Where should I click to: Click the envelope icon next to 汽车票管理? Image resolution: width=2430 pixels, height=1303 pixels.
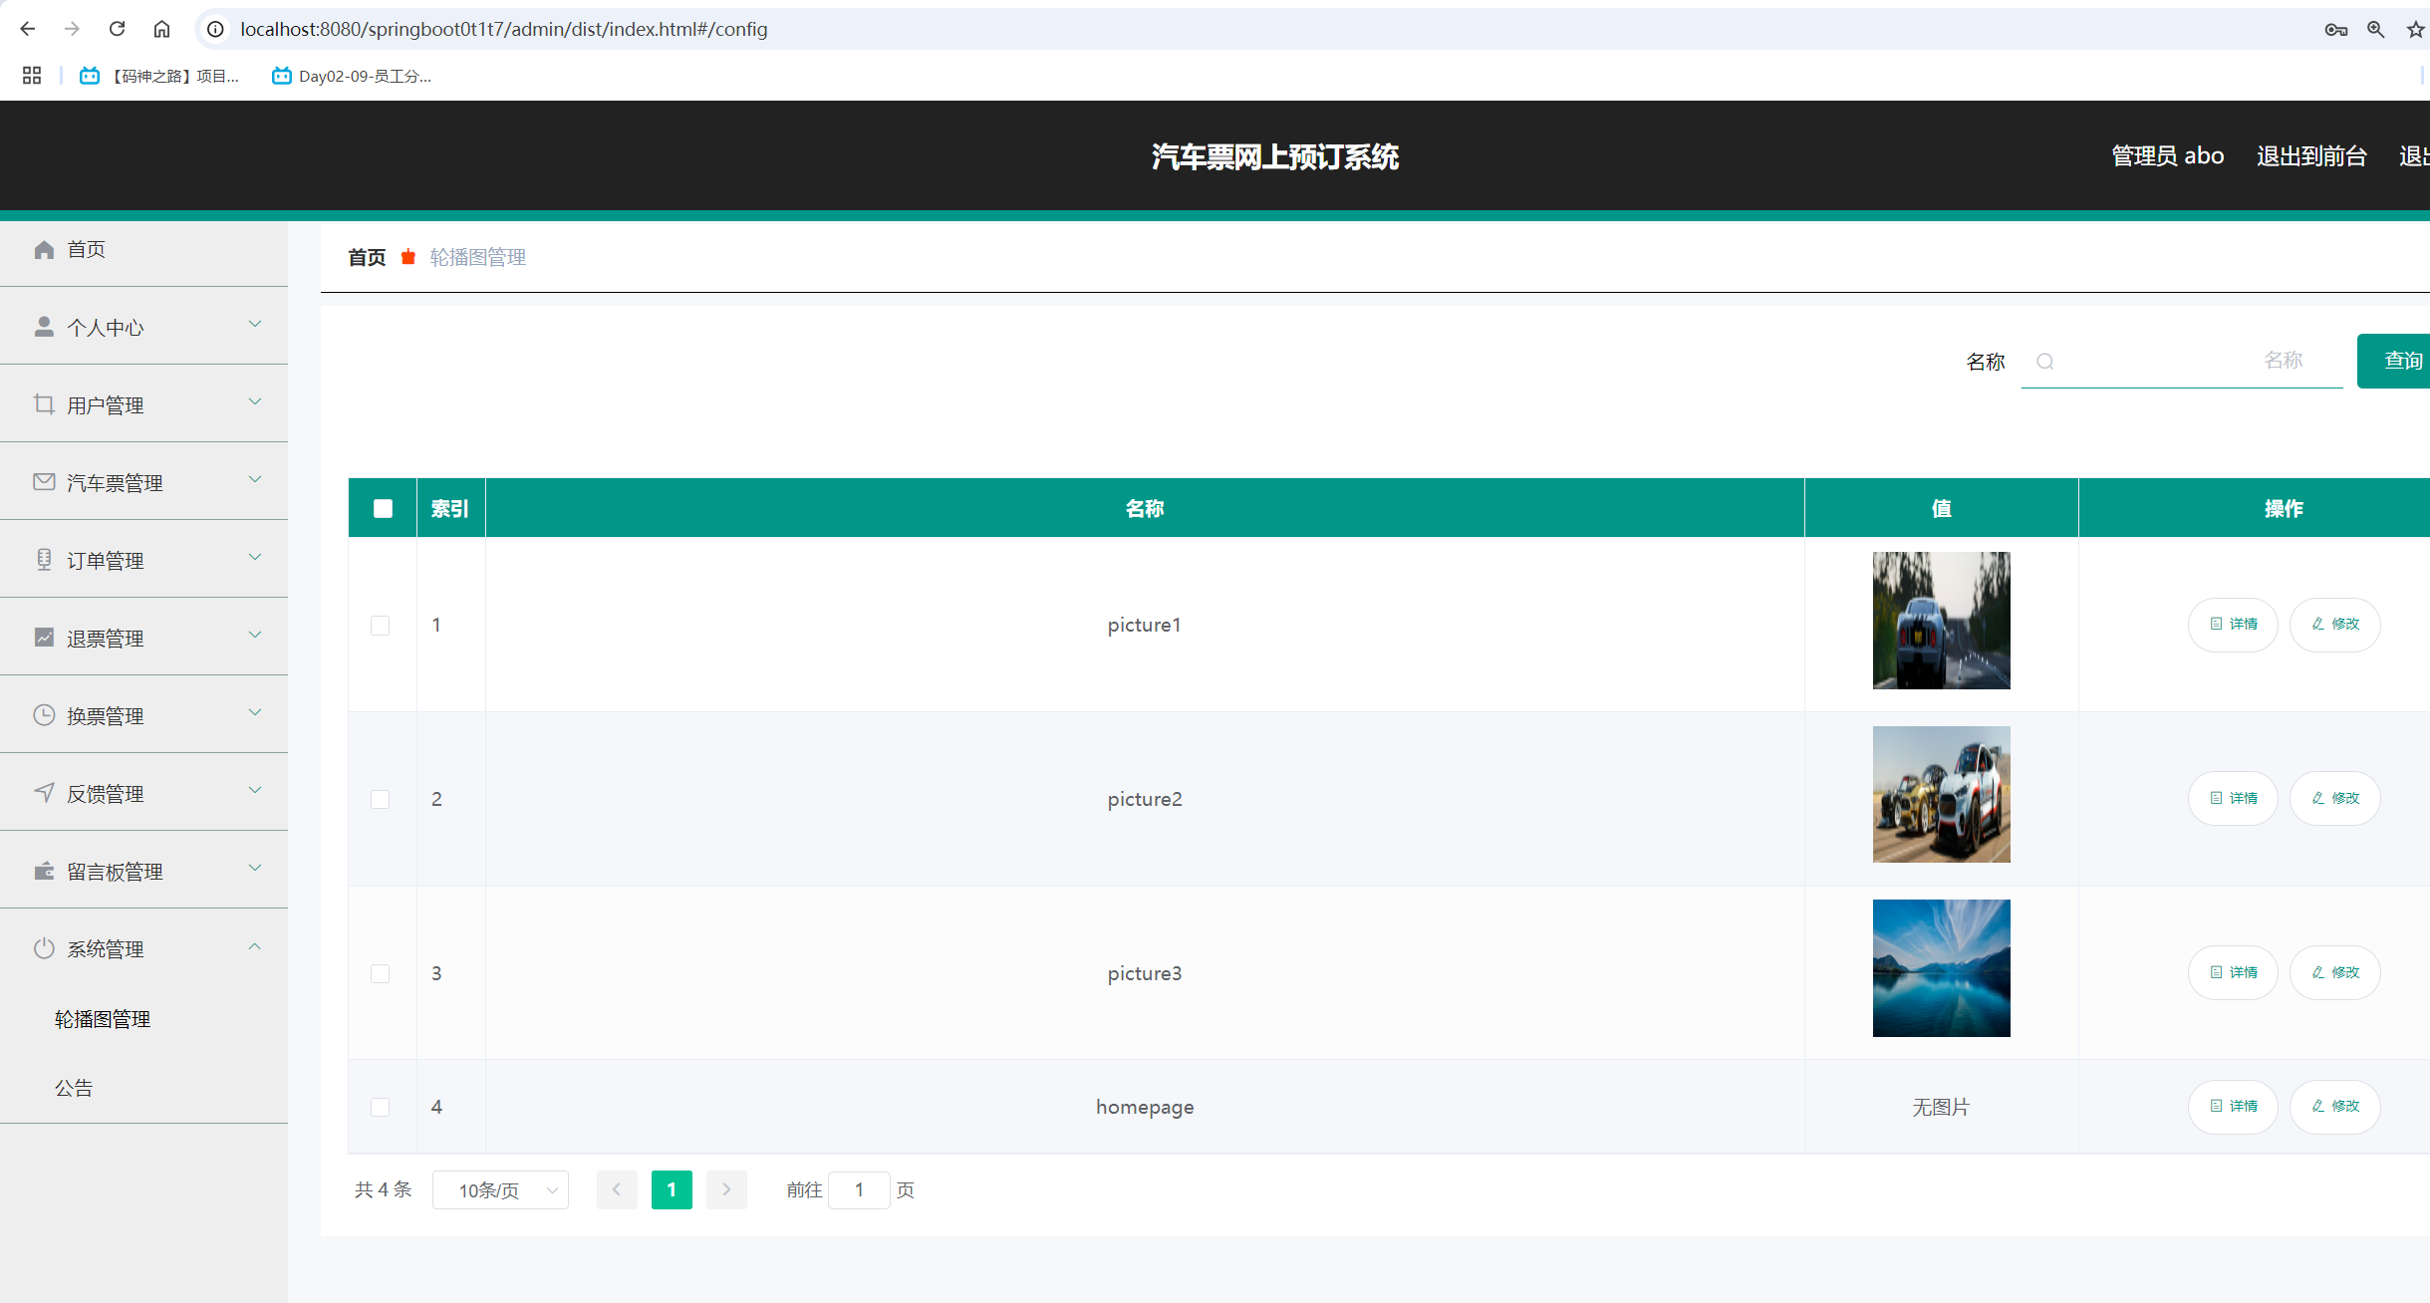pos(44,482)
